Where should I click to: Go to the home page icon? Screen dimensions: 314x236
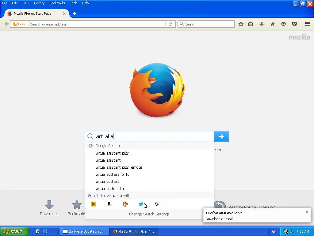click(x=273, y=24)
